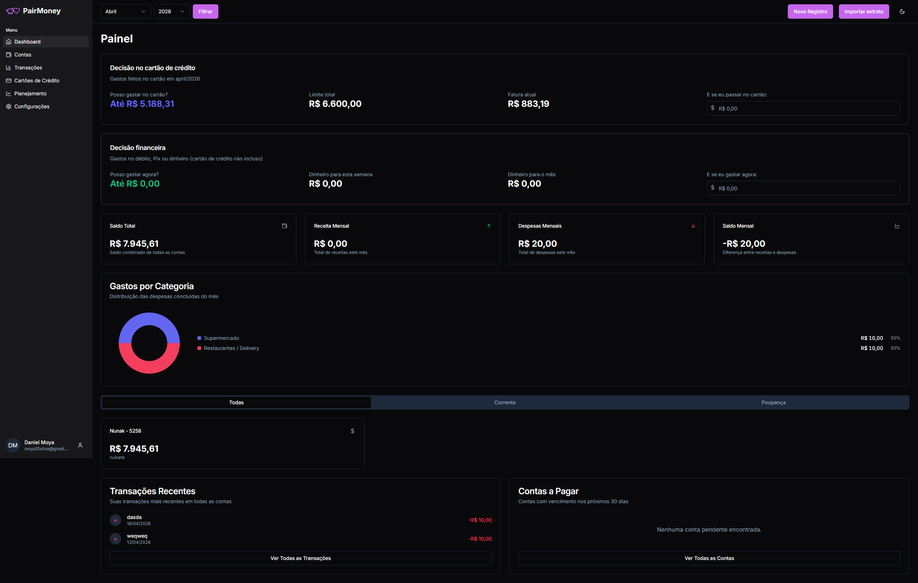Click Ver Todas as Transações button
This screenshot has height=583, width=918.
(301, 558)
